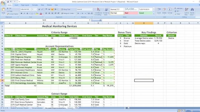
Task: Open Conditional Formatting
Action: [x=98, y=12]
